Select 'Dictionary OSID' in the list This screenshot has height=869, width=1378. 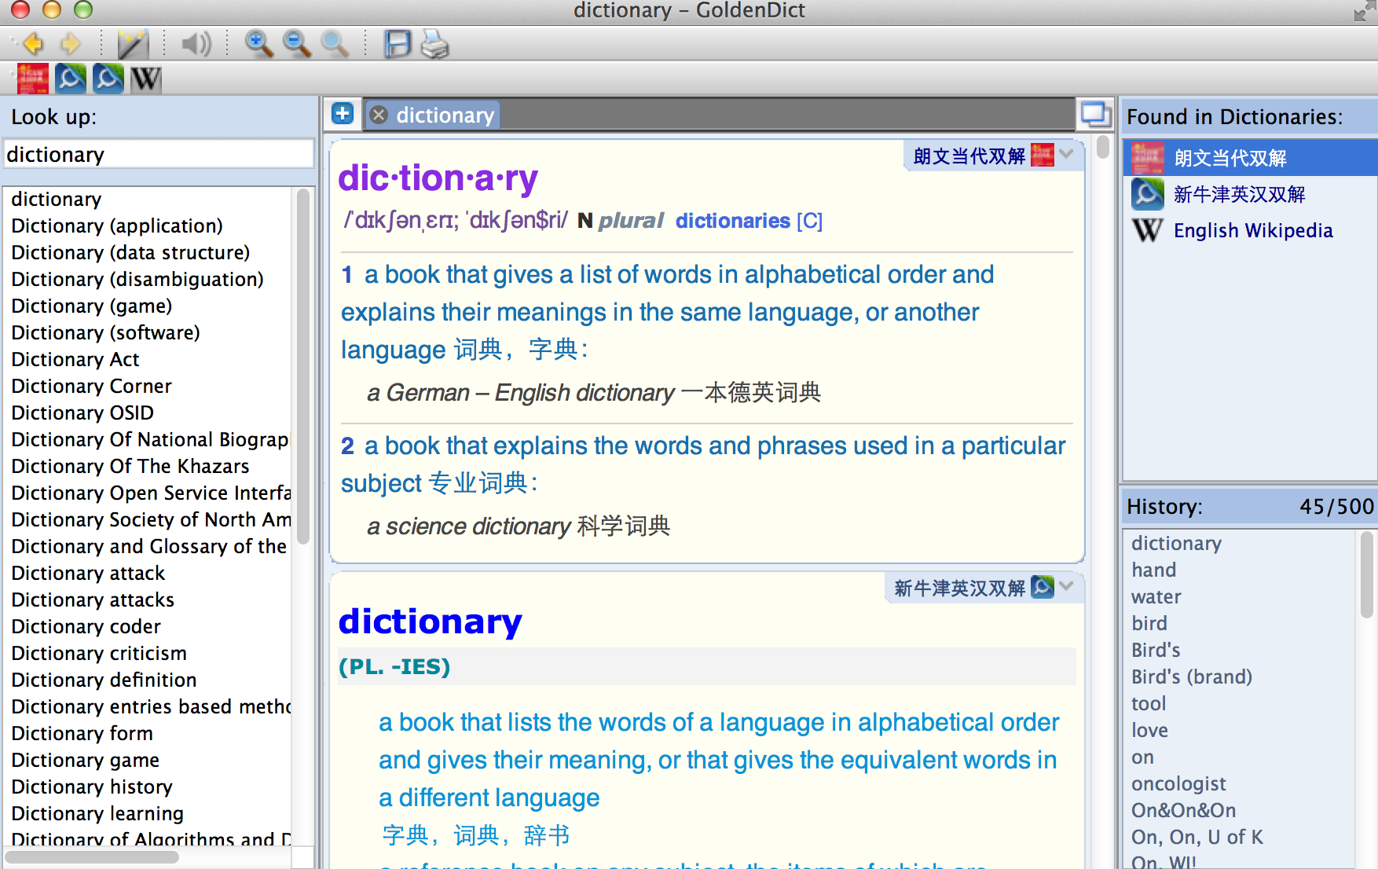coord(82,413)
